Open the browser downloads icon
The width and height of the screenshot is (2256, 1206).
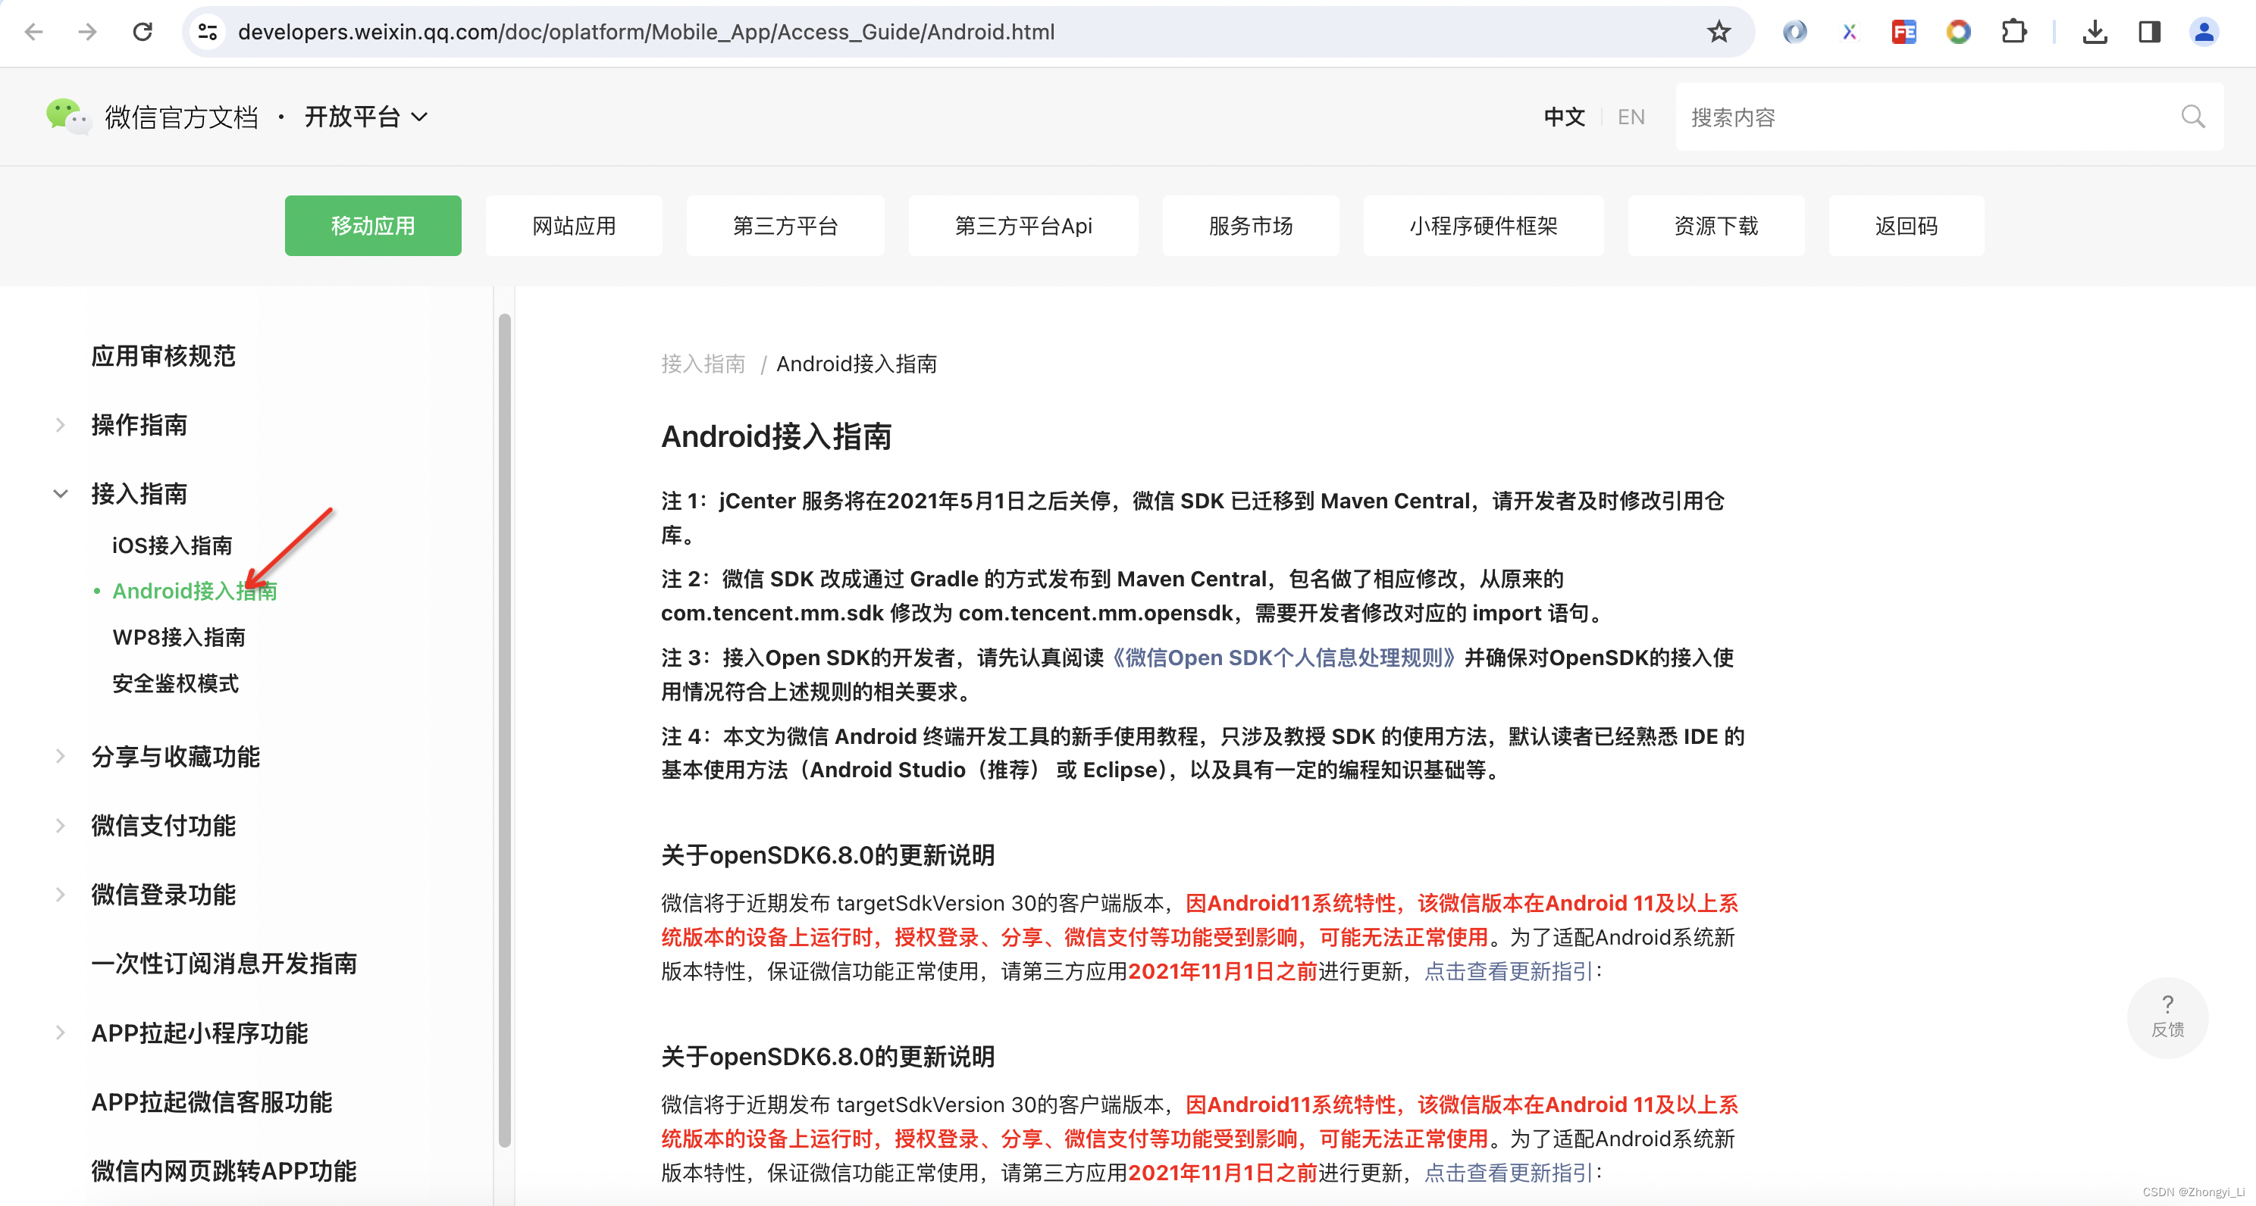point(2094,33)
